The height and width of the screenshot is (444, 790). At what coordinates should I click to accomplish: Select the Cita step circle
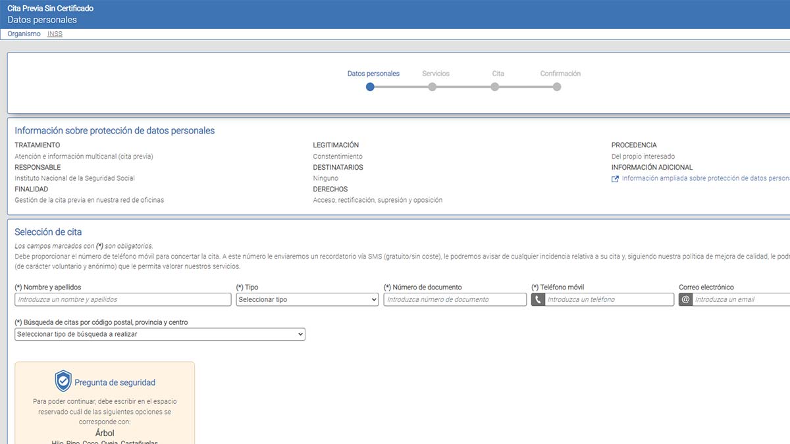[x=494, y=86]
